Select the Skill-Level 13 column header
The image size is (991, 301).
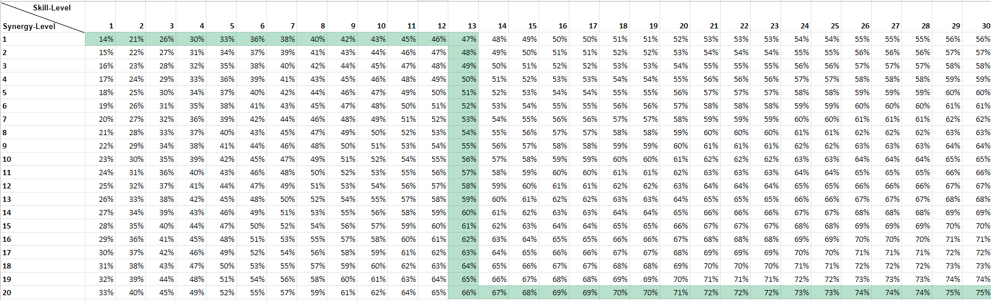coord(471,26)
